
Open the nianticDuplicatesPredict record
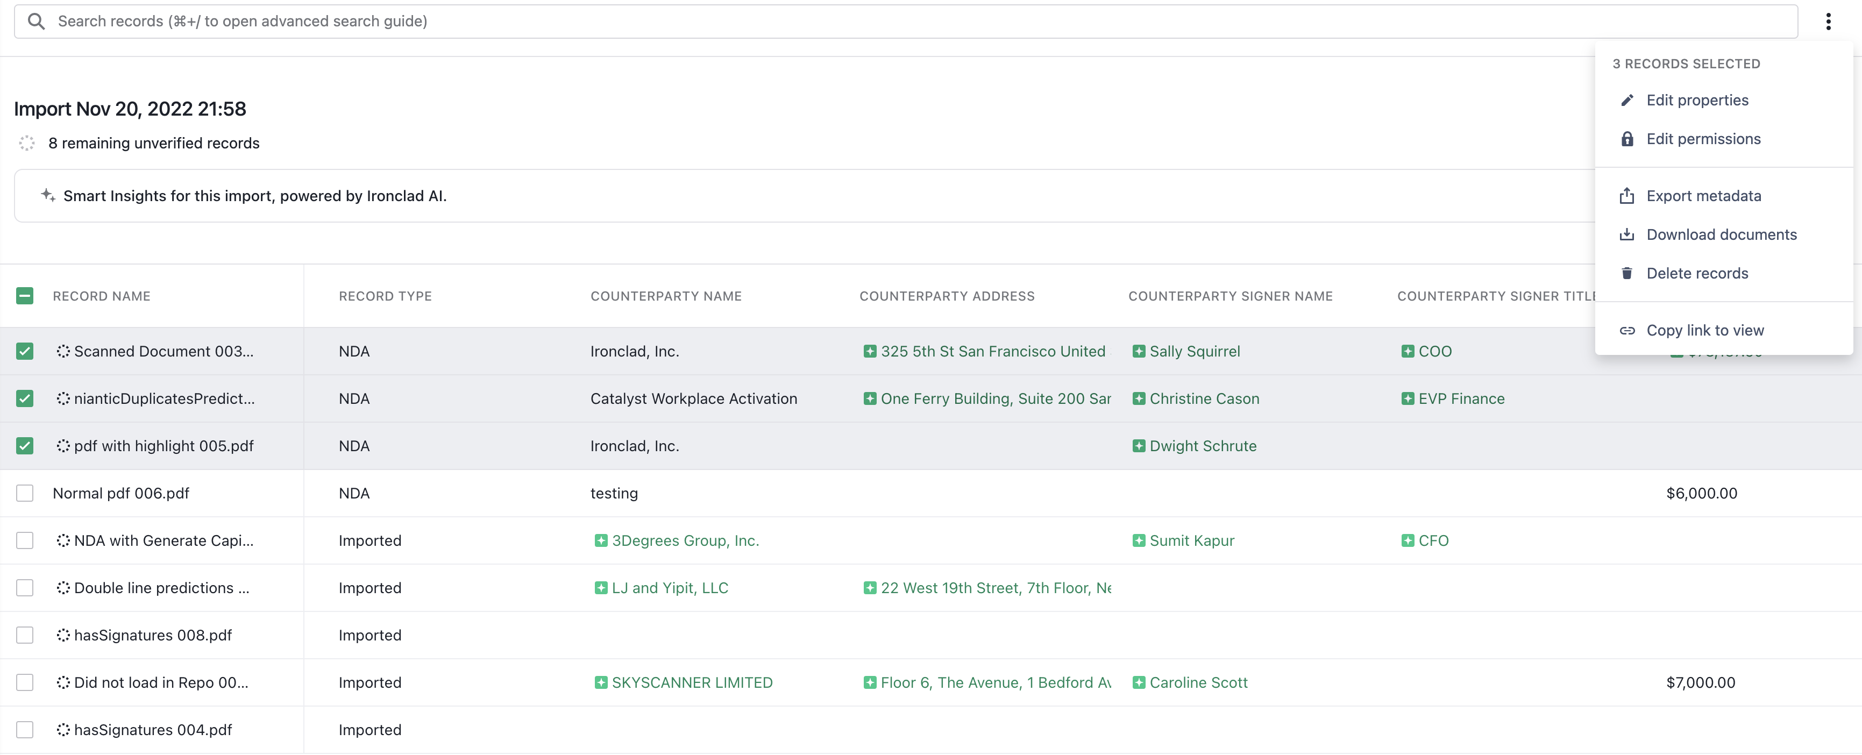(165, 398)
